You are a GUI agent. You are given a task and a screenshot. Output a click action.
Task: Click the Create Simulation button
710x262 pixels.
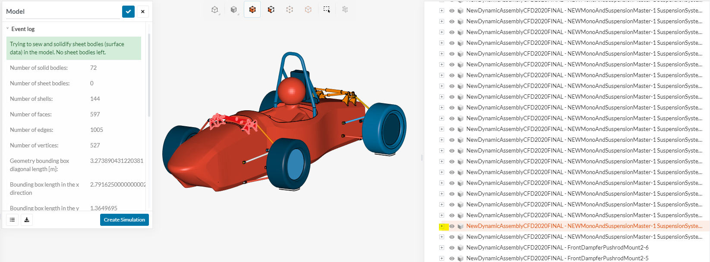click(x=124, y=220)
